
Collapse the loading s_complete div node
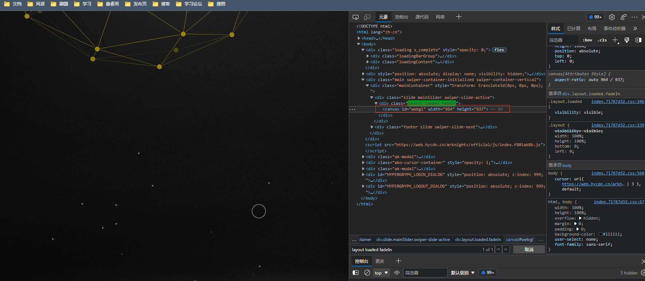tap(363, 50)
